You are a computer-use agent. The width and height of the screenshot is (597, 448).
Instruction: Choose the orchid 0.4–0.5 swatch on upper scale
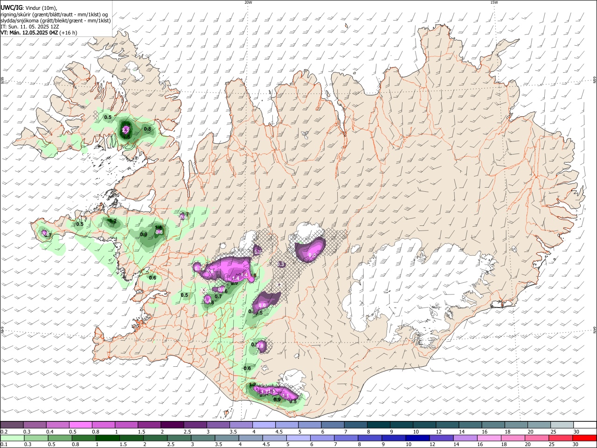(x=57, y=425)
